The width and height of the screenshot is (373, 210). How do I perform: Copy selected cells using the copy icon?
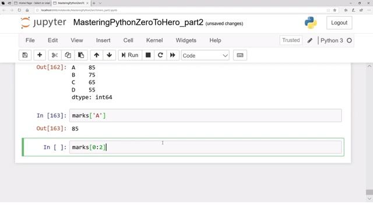pyautogui.click(x=68, y=55)
